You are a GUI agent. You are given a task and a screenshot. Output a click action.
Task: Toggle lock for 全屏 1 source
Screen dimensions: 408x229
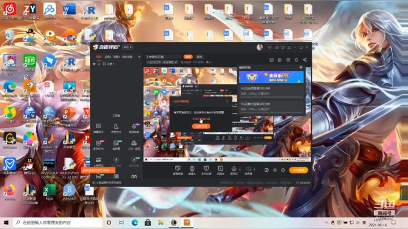click(x=99, y=63)
